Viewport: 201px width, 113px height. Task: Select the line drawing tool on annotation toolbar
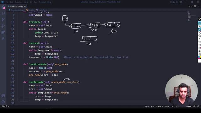tap(200, 33)
